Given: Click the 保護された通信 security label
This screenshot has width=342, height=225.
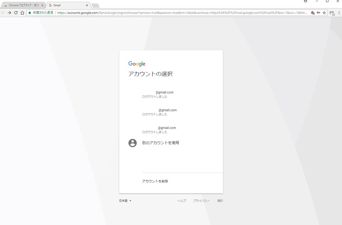Looking at the screenshot, I should (x=43, y=13).
